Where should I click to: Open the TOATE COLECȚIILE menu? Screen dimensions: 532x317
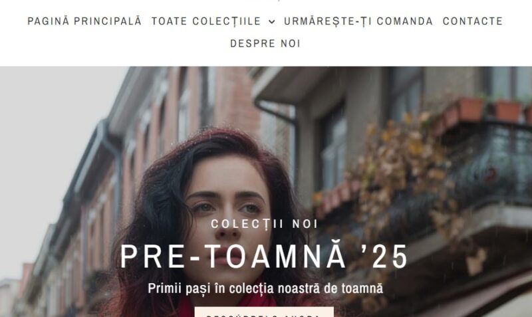(x=206, y=21)
